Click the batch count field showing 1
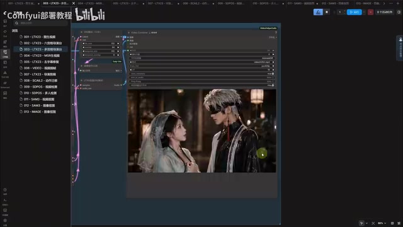The height and width of the screenshot is (227, 403). [x=340, y=12]
